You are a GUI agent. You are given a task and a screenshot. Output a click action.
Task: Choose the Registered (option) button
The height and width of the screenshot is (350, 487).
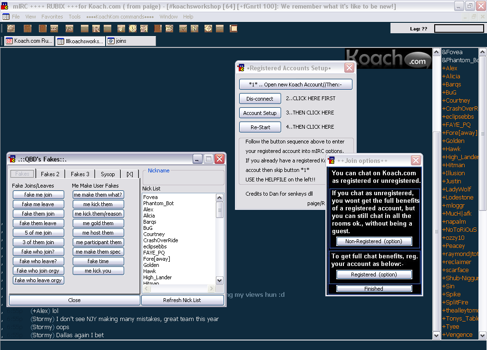(374, 274)
